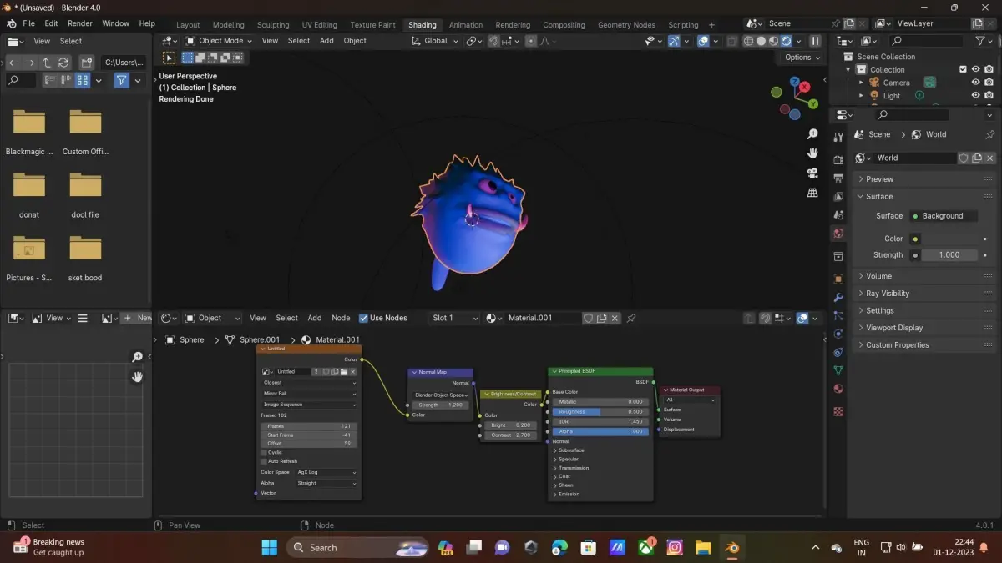Switch to the Modeling workspace tab
The image size is (1002, 563).
229,24
